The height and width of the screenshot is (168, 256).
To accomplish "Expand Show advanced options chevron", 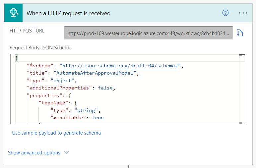I will click(x=66, y=152).
